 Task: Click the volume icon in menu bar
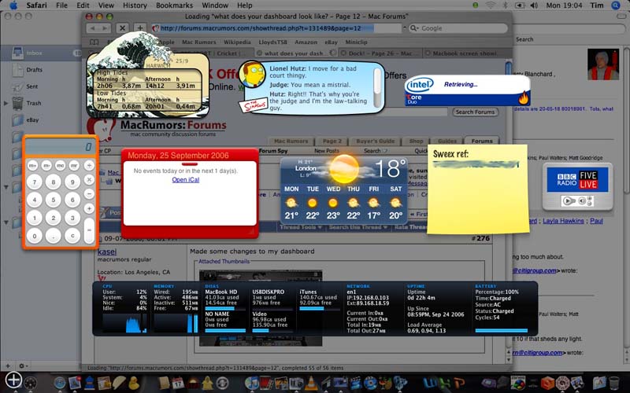534,6
